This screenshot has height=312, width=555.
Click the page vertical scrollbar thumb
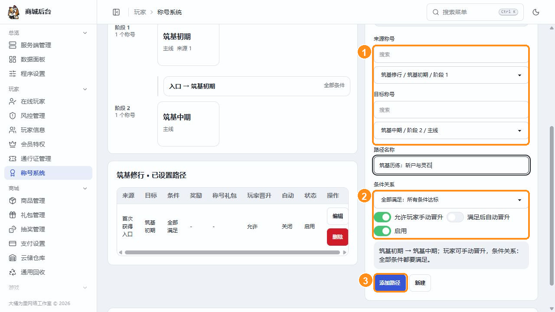click(552, 206)
